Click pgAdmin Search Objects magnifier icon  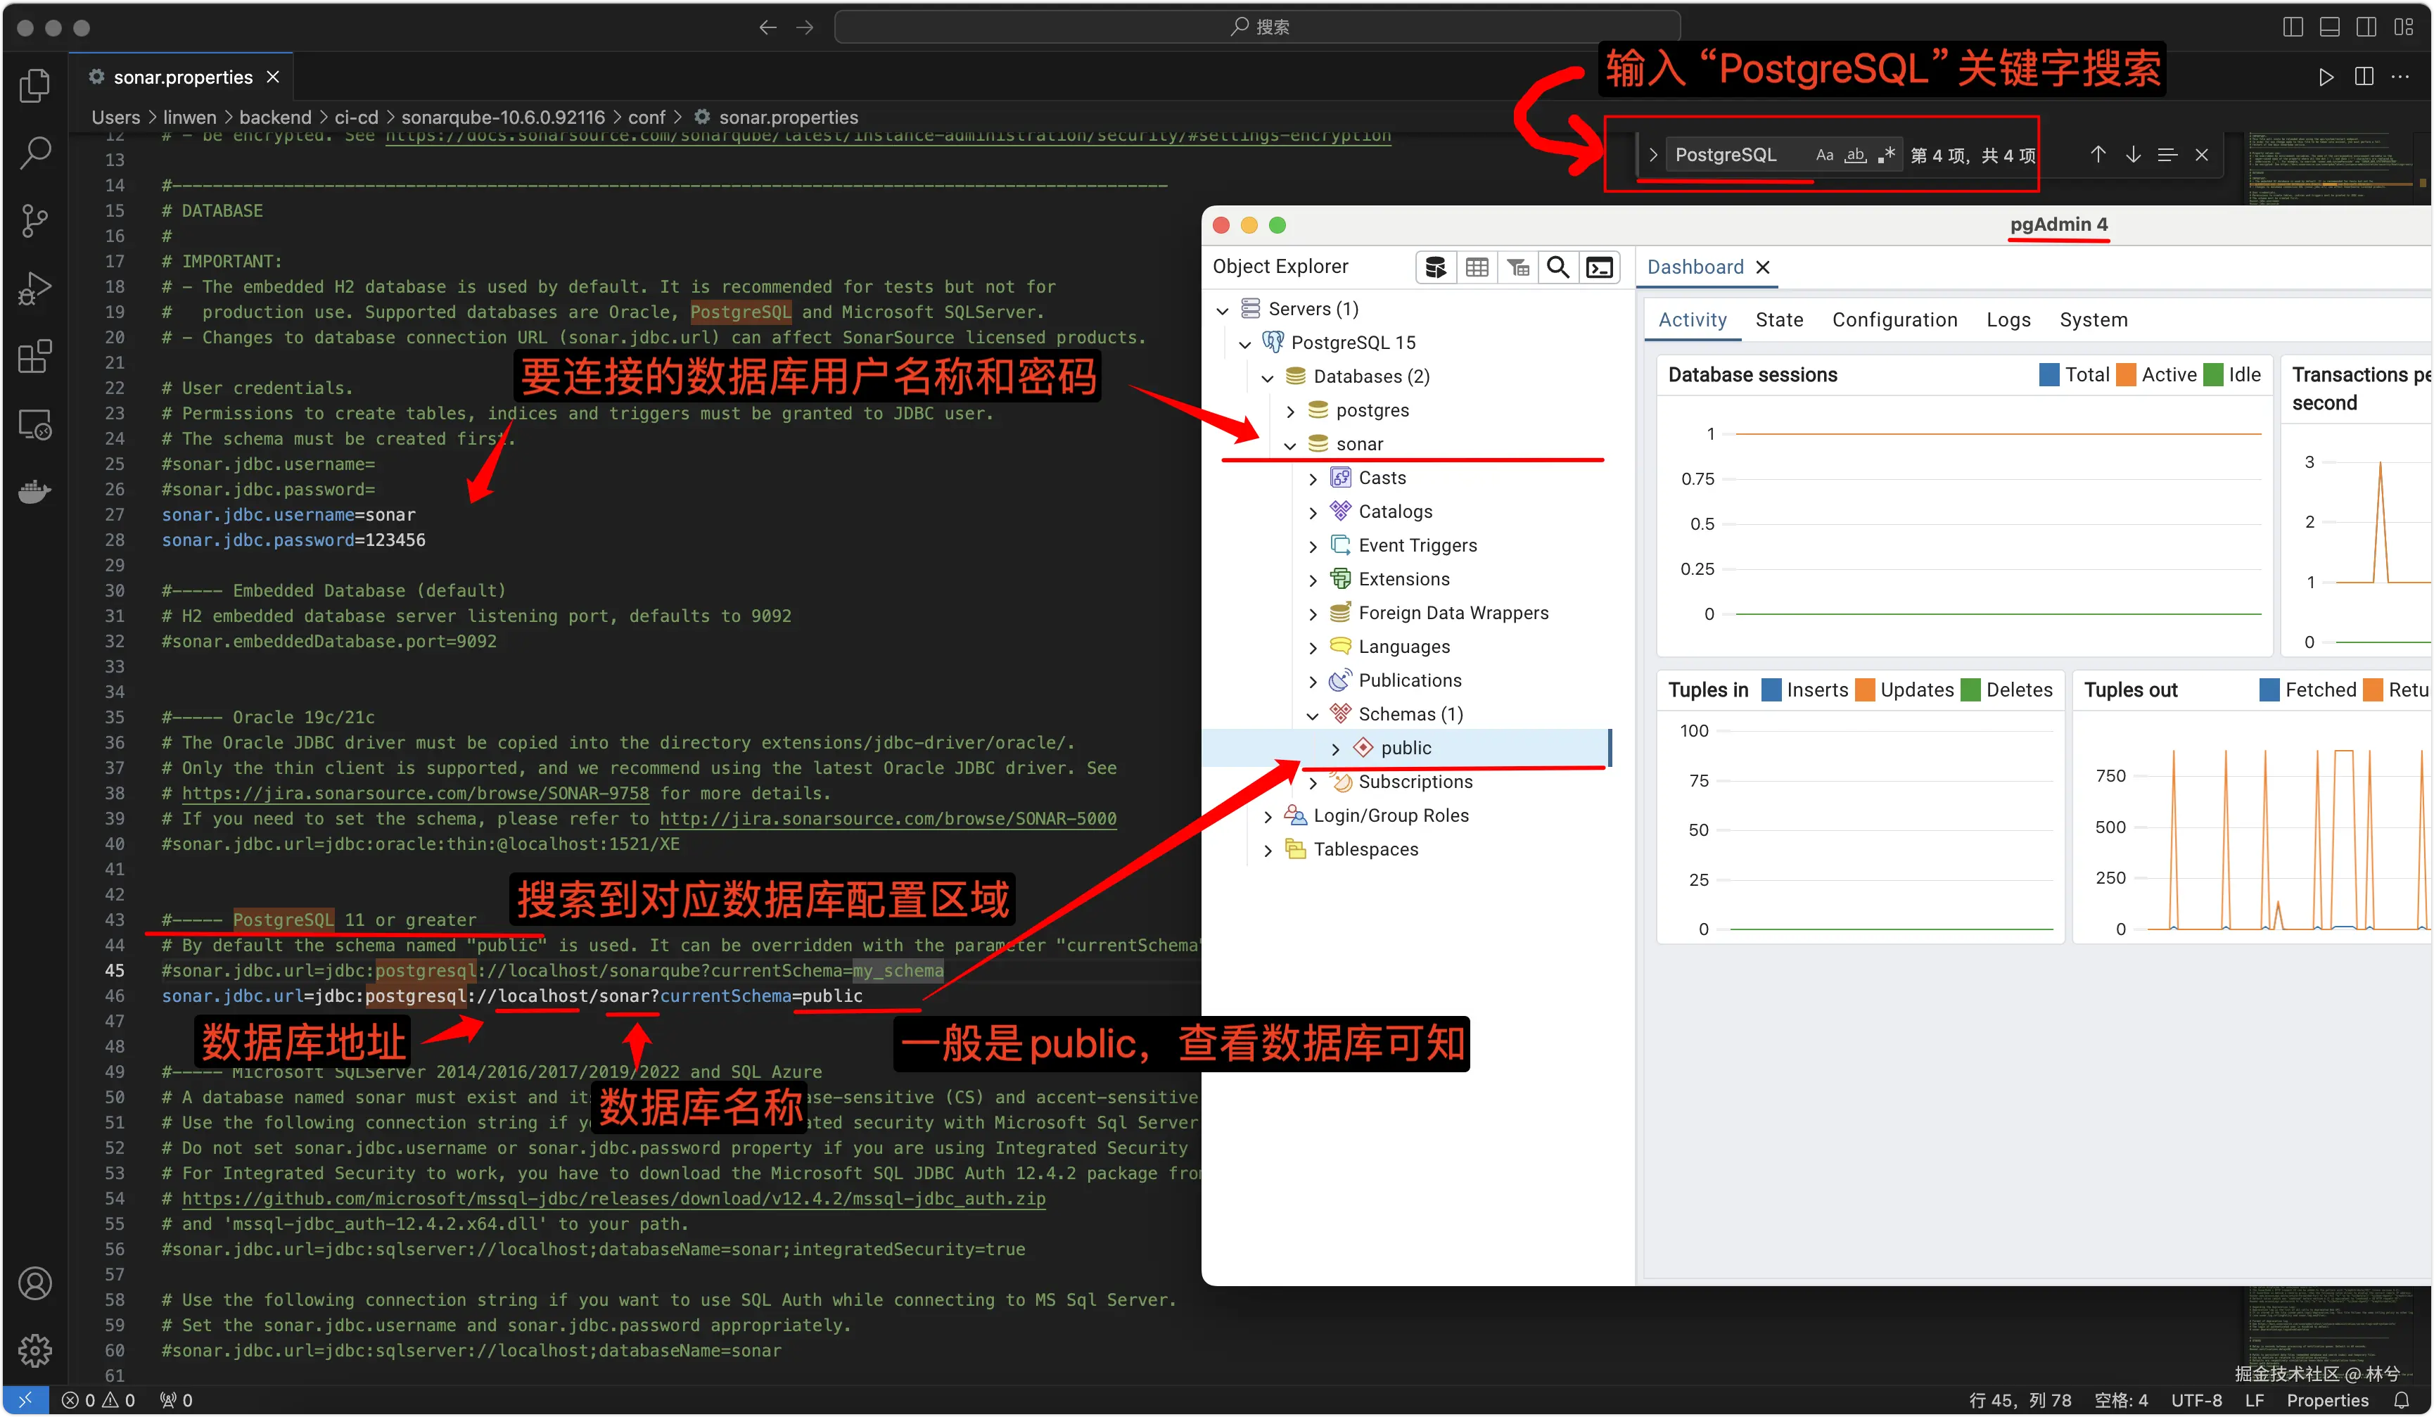(1557, 267)
